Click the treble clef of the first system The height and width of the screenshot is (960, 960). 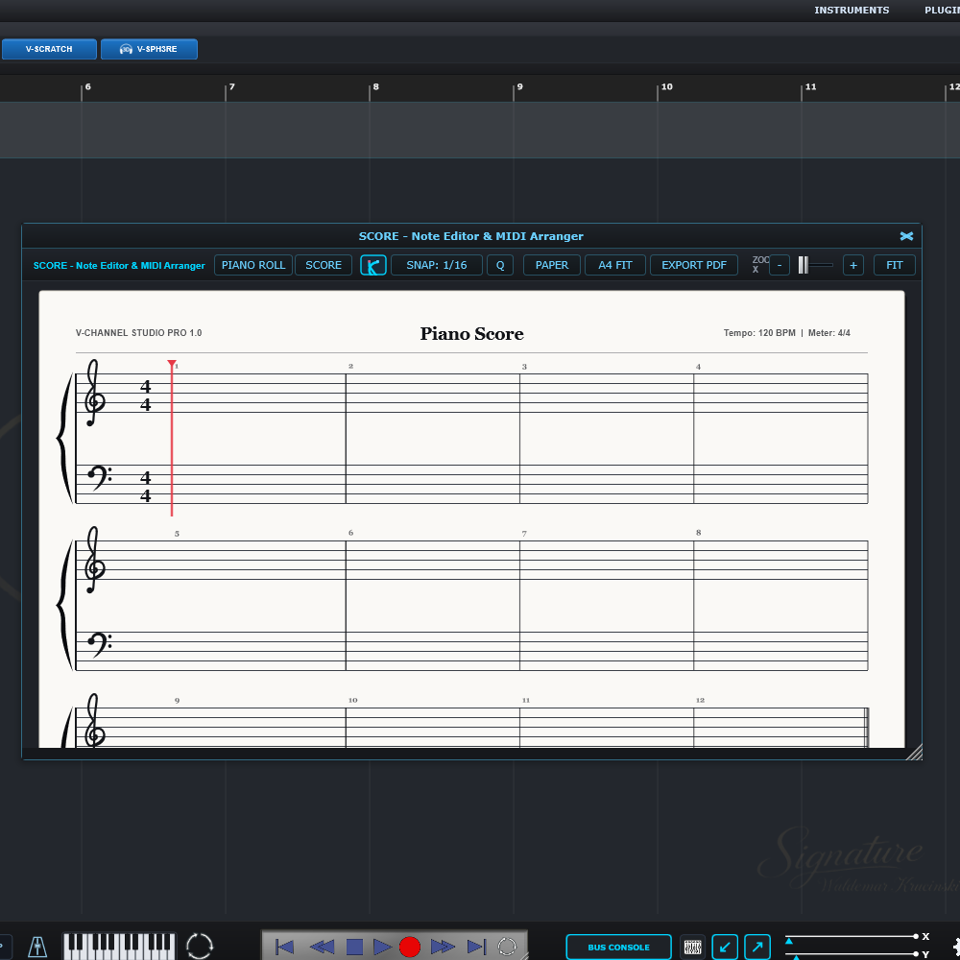[x=94, y=393]
